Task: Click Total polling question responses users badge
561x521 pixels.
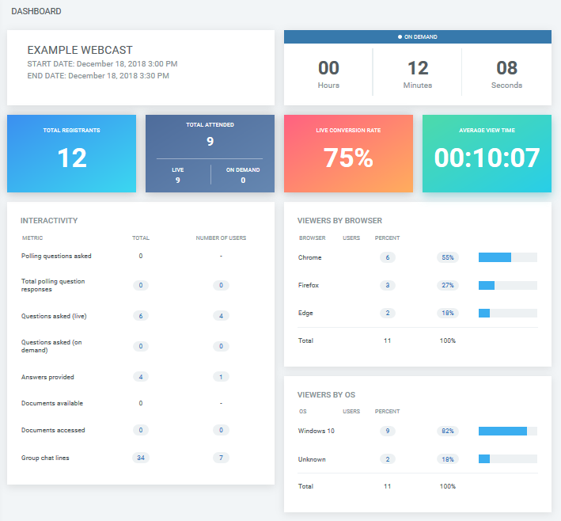Action: [x=221, y=285]
